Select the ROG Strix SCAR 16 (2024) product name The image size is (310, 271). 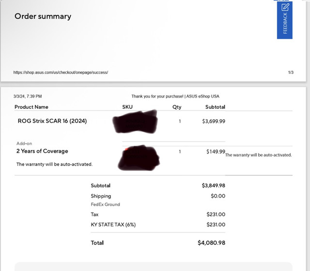[x=52, y=121]
